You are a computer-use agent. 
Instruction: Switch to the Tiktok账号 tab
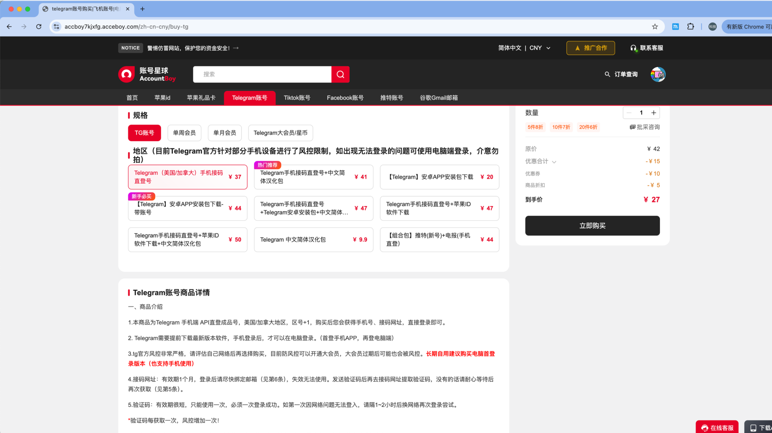[x=297, y=98]
